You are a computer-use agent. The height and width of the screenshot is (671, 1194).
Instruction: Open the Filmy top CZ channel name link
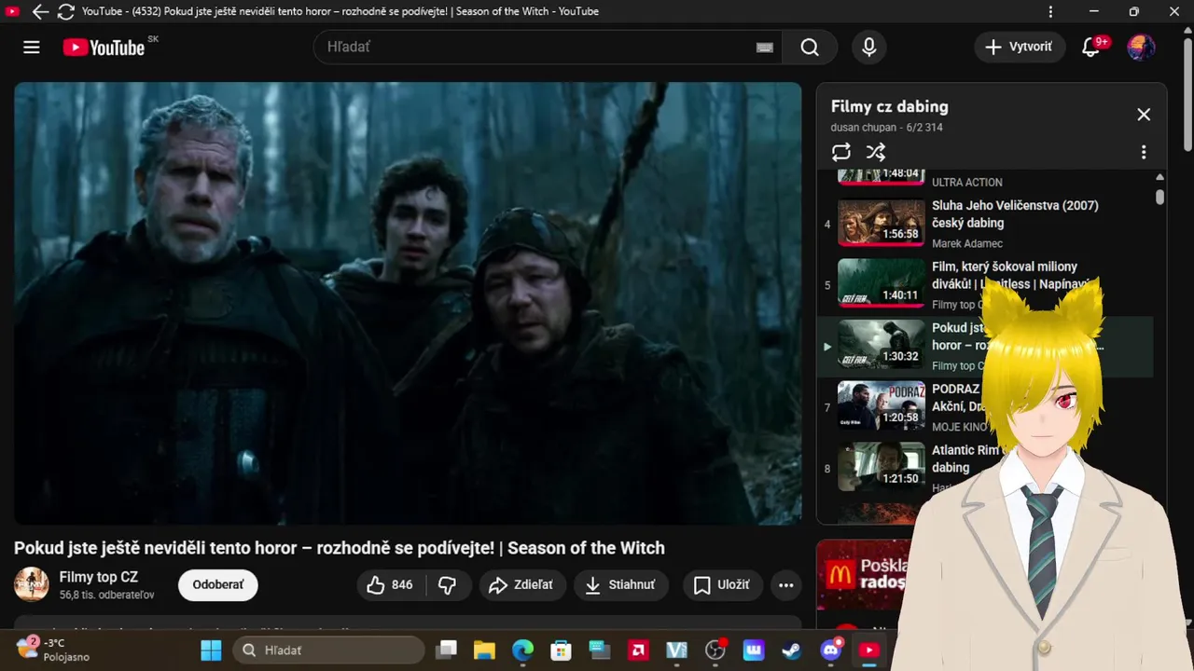(99, 577)
